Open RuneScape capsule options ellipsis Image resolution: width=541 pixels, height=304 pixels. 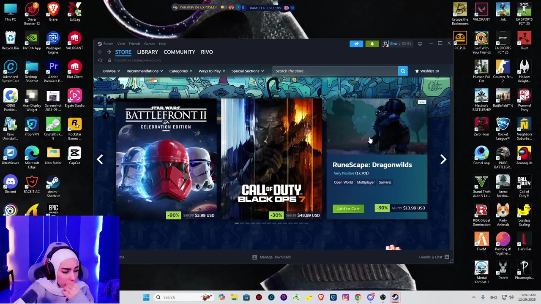click(x=422, y=102)
